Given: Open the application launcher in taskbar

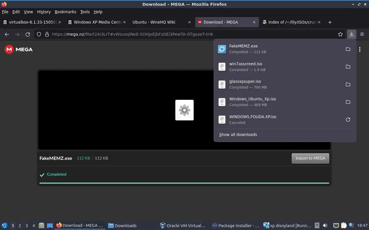Looking at the screenshot, I should point(4,225).
